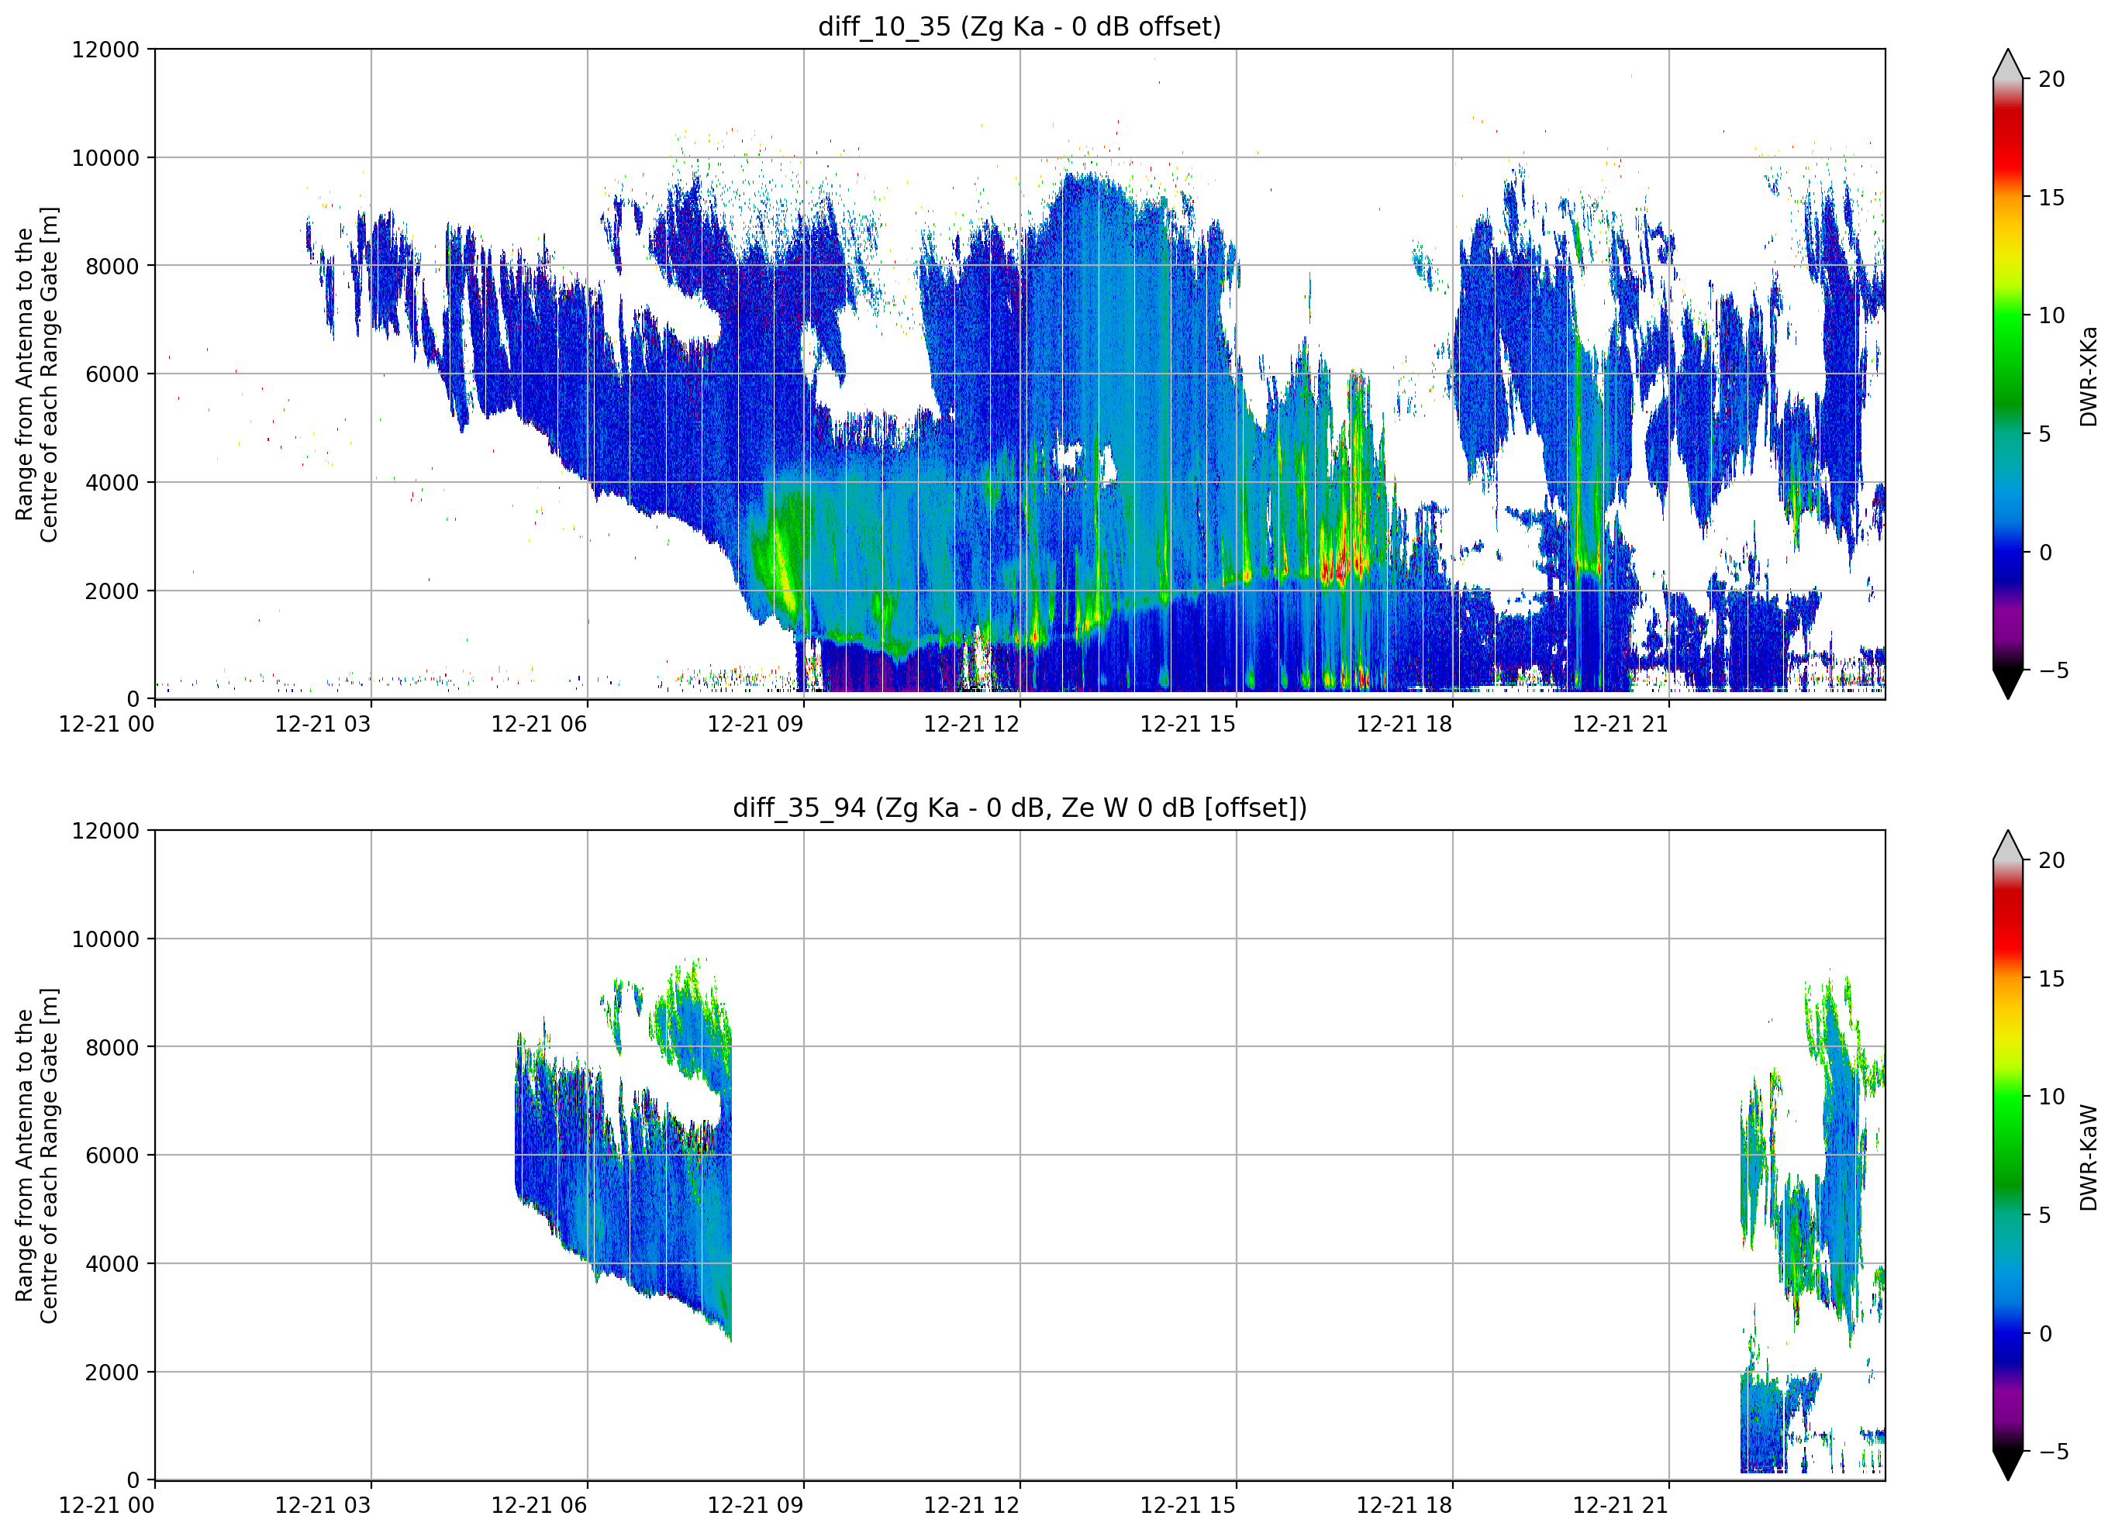Click the DWR-XKa colorbar gradient

pyautogui.click(x=2008, y=374)
